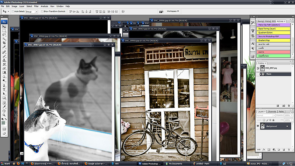The height and width of the screenshot is (166, 295).
Task: Select the Slice tool
Action: click(x=4, y=47)
